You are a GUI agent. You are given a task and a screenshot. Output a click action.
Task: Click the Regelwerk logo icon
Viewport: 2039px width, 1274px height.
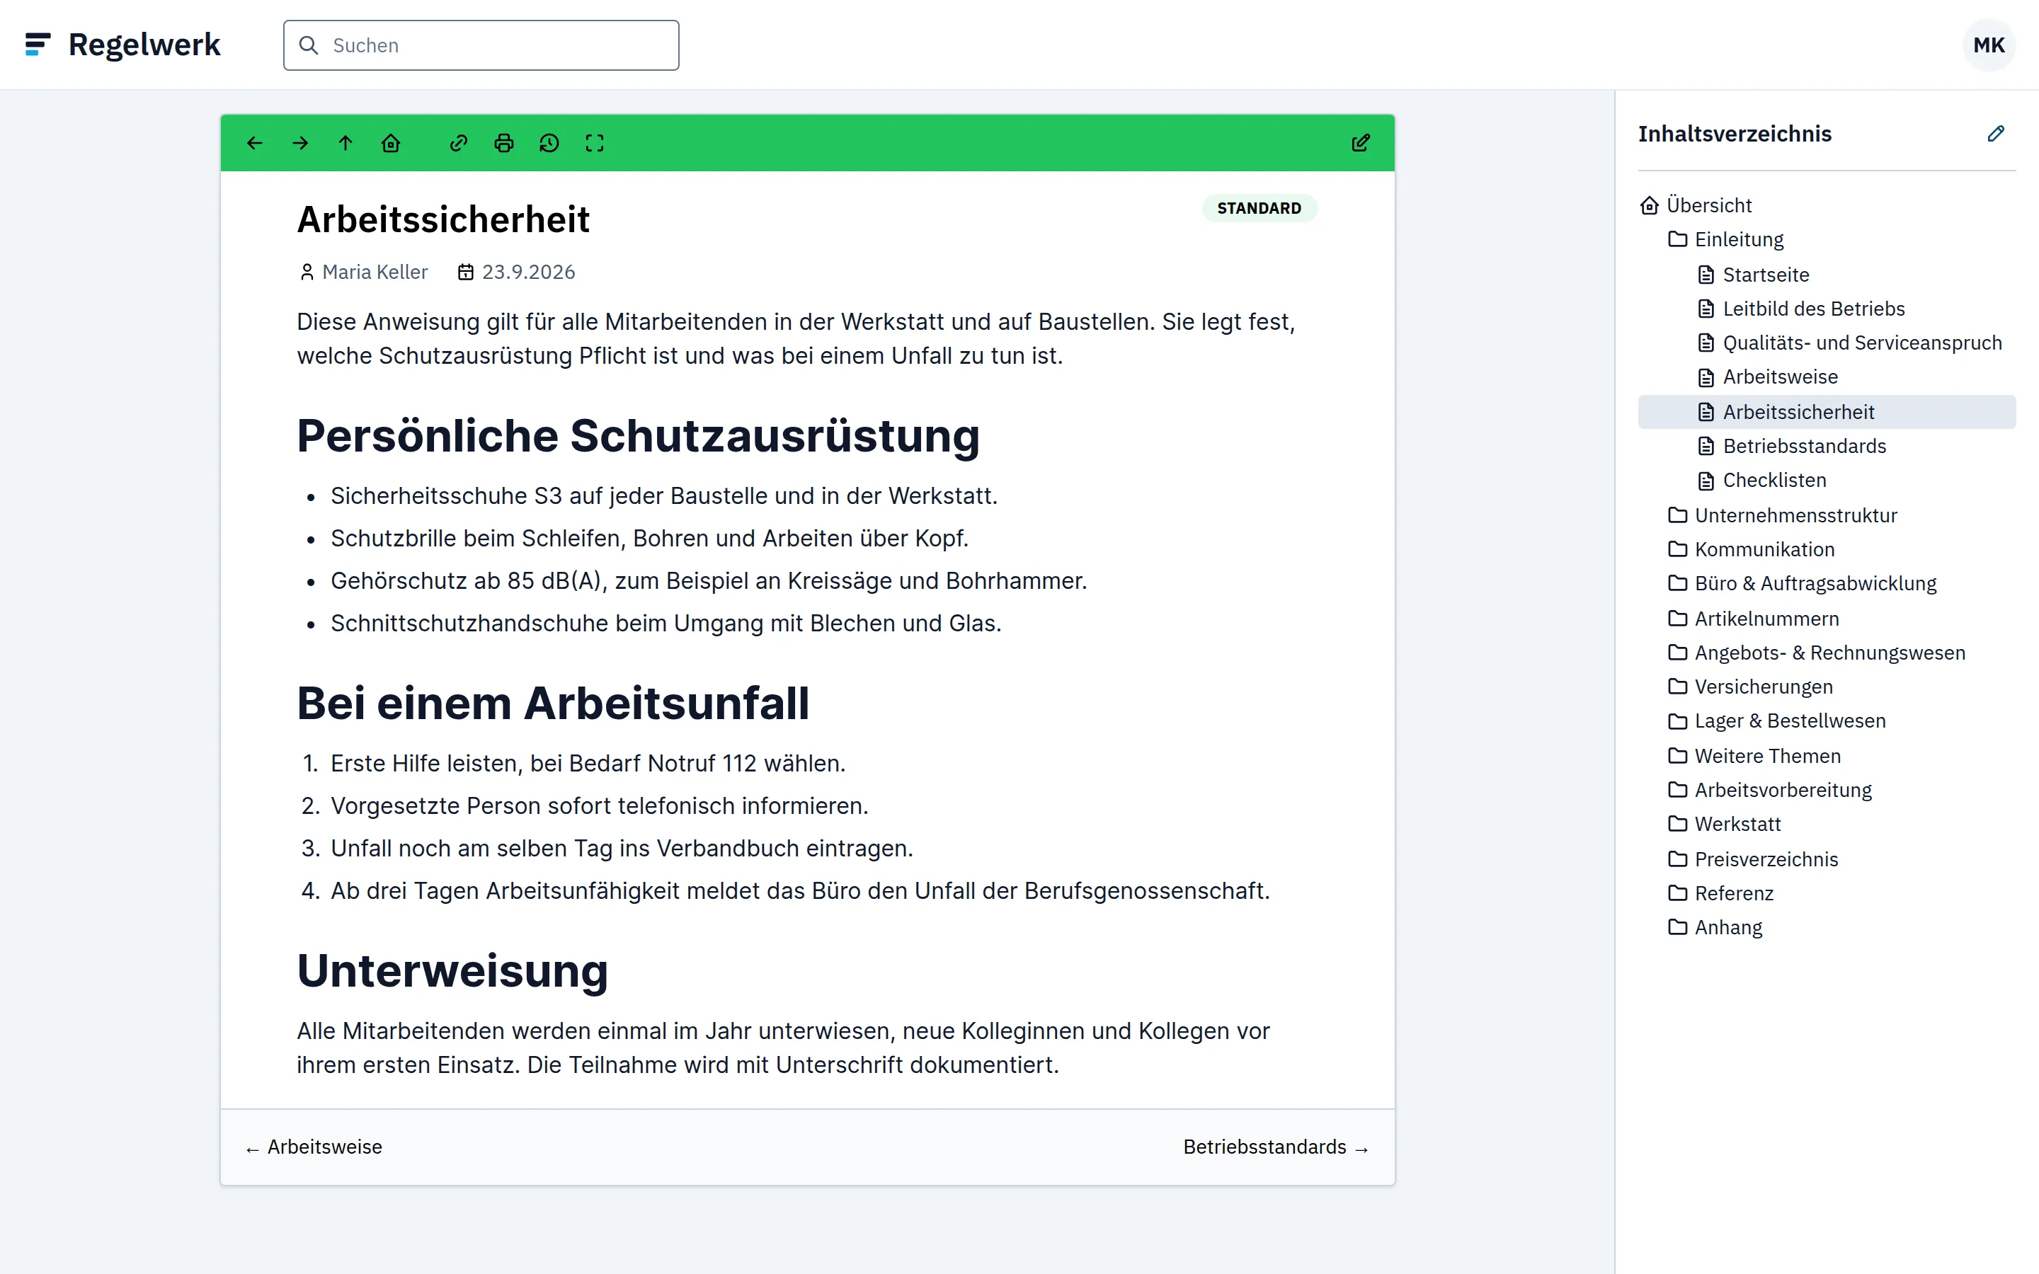[x=38, y=45]
